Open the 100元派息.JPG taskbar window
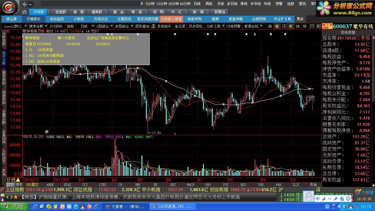 (172, 207)
